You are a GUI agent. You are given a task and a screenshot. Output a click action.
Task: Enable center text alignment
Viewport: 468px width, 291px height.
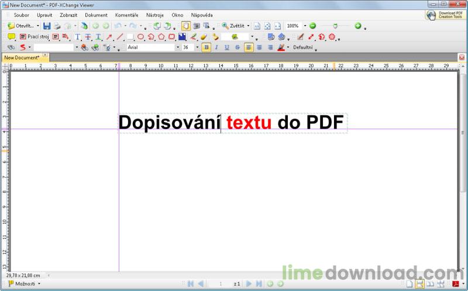259,47
